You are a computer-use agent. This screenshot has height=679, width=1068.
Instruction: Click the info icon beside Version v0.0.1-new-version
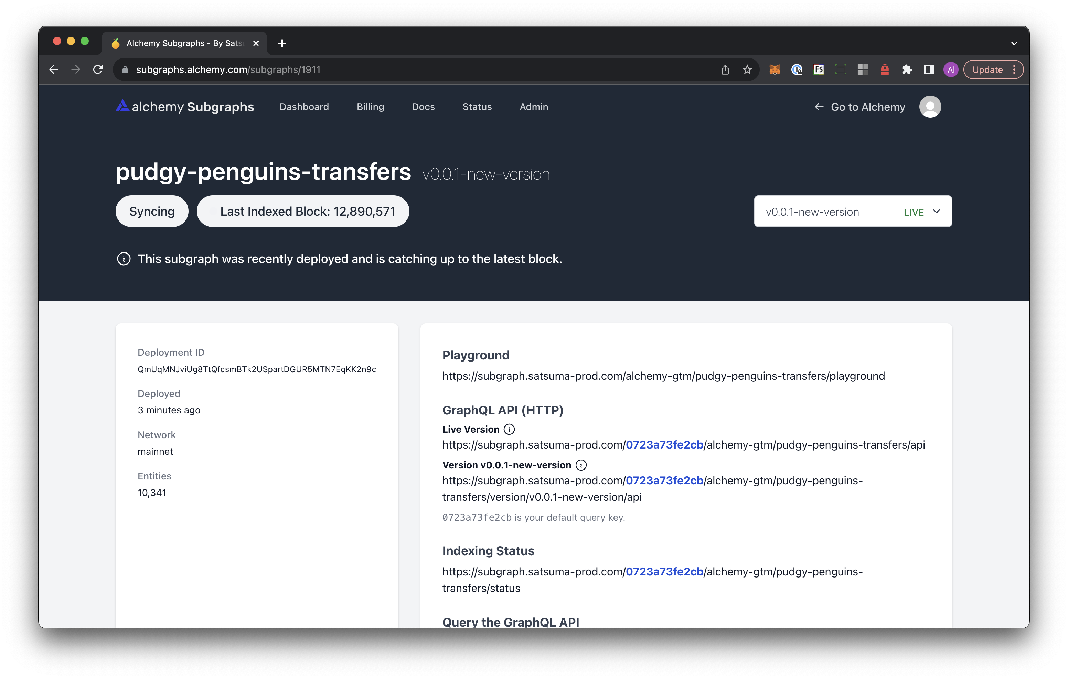pyautogui.click(x=580, y=465)
